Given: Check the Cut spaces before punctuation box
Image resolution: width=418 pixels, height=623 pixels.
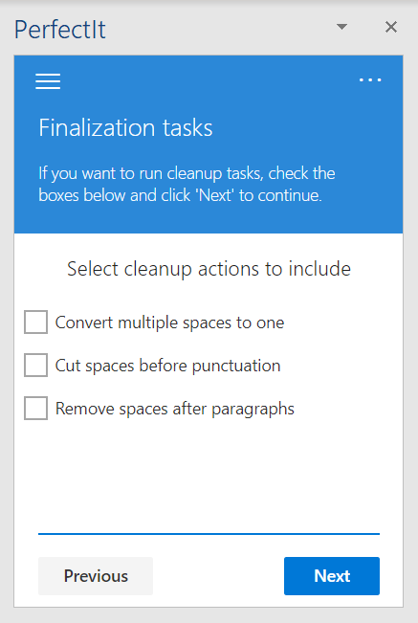Looking at the screenshot, I should [x=35, y=365].
